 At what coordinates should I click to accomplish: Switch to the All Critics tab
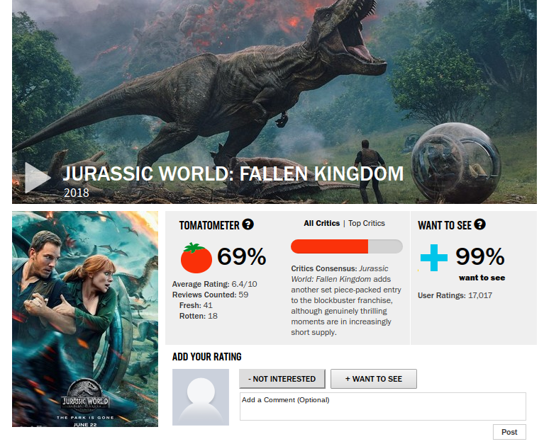(322, 223)
